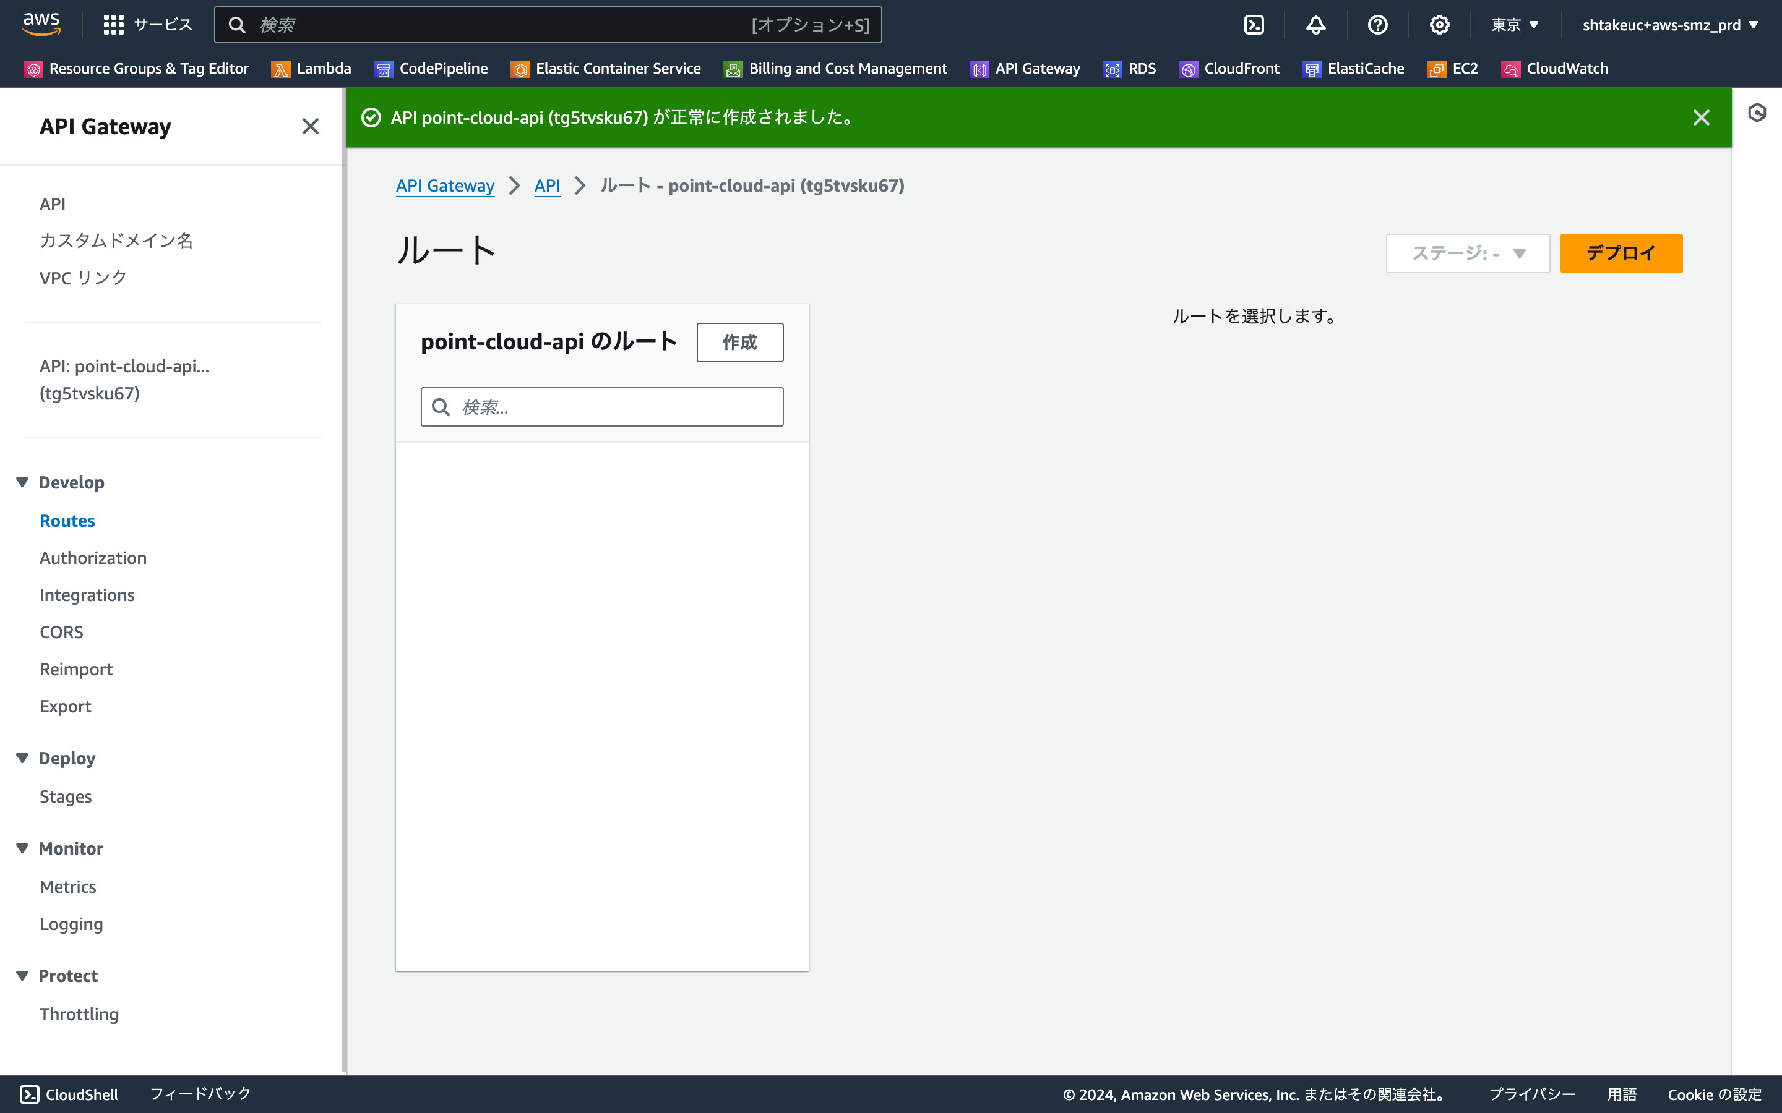The image size is (1782, 1113).
Task: Open API Gateway favorites shortcut
Action: click(1025, 69)
